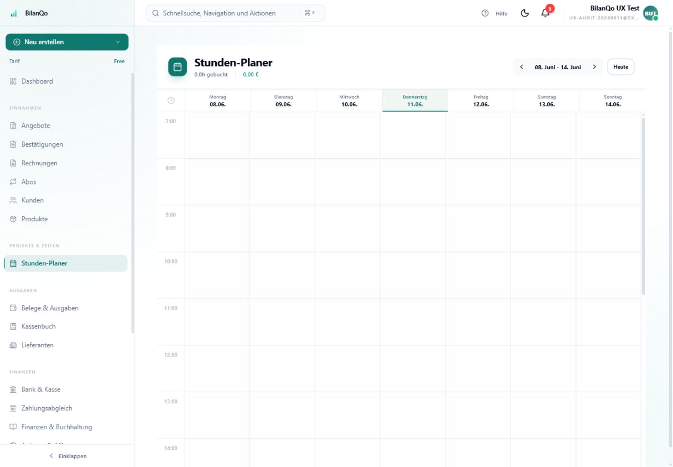Click the Heute button
673x467 pixels.
pyautogui.click(x=621, y=67)
